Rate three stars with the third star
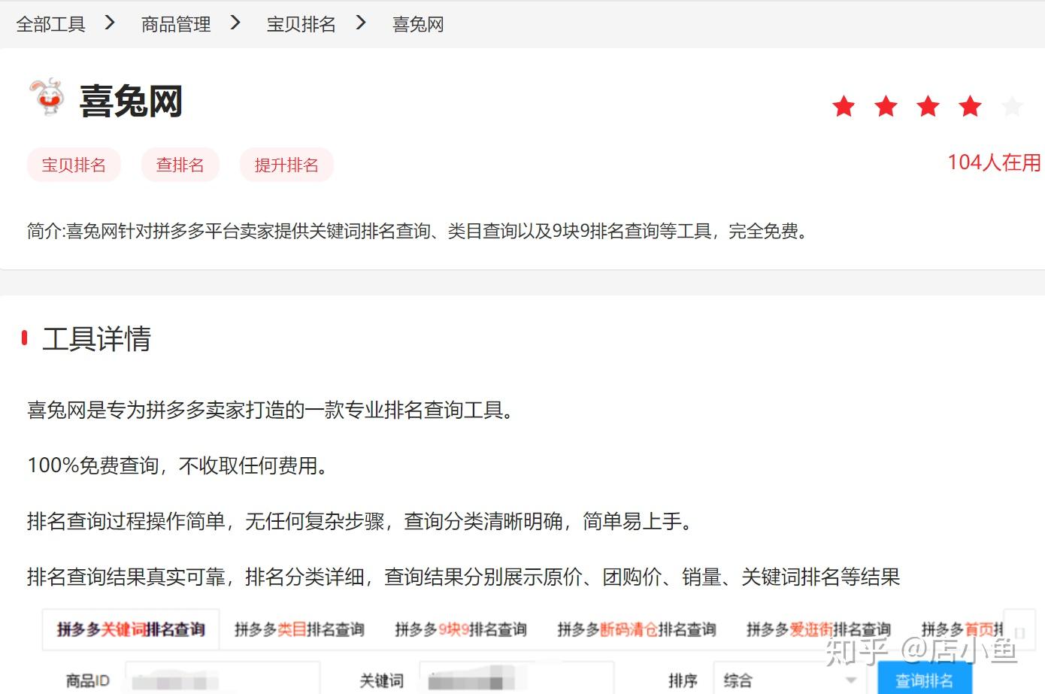 pos(928,107)
